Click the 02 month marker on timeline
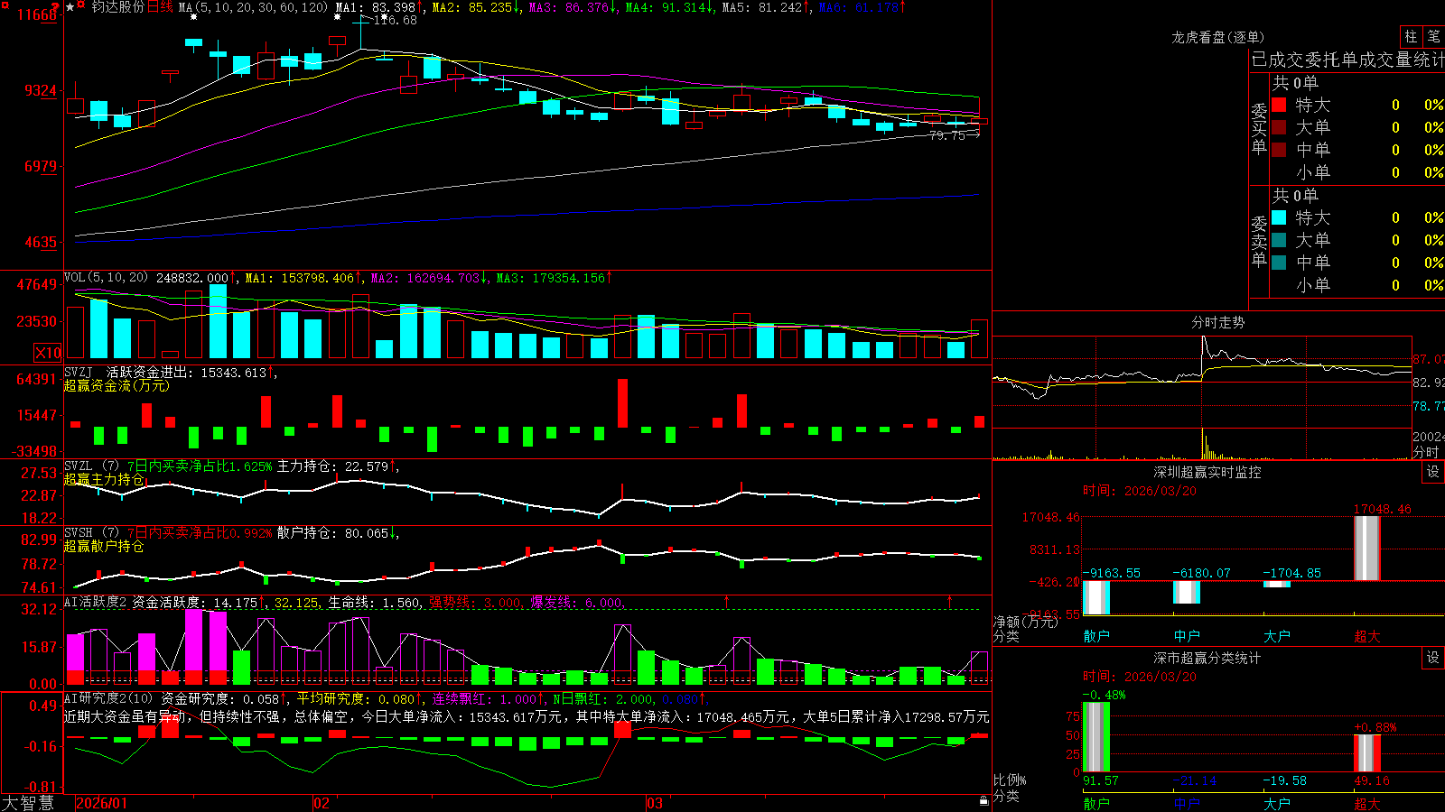The image size is (1445, 812). pyautogui.click(x=322, y=803)
